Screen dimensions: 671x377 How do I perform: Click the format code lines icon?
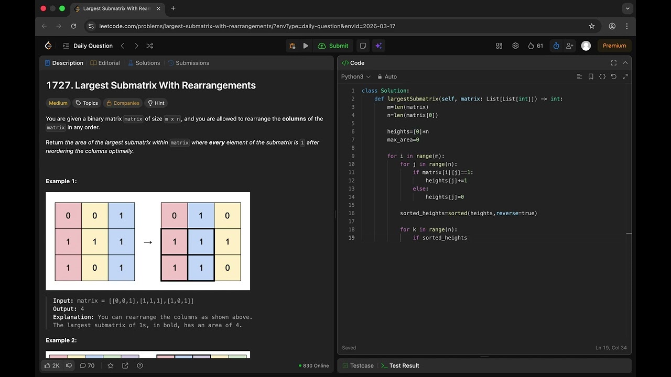tap(579, 76)
